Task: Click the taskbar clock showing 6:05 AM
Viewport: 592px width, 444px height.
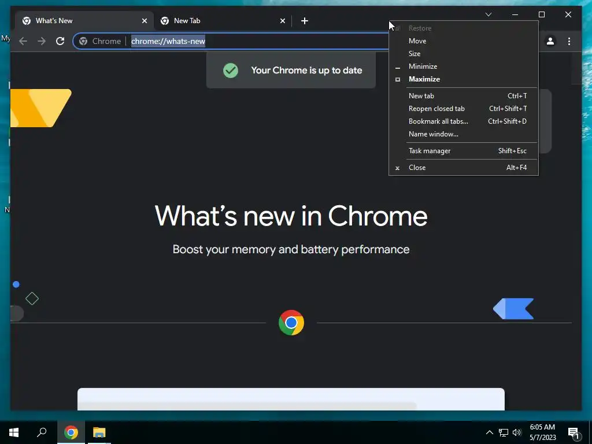Action: pyautogui.click(x=542, y=432)
